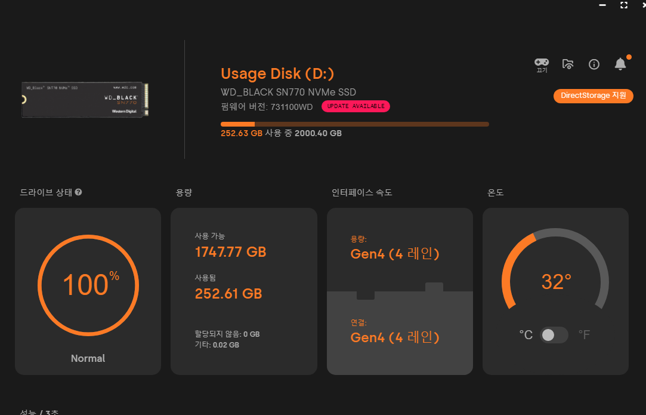Switch temperature unit toggle between °C and °F
The width and height of the screenshot is (646, 415).
click(554, 334)
